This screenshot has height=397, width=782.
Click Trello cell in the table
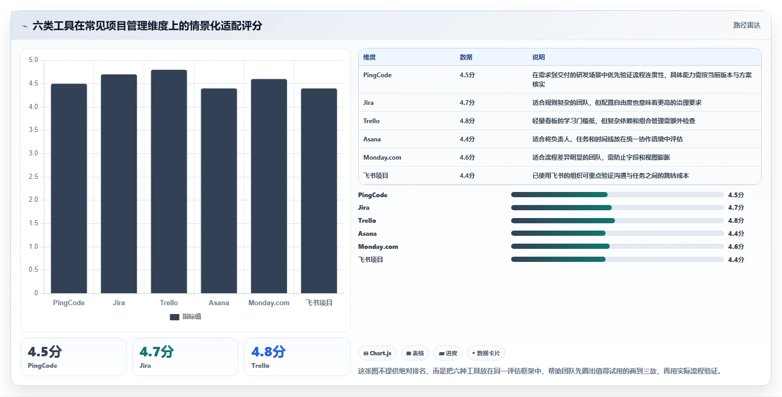[x=372, y=121]
